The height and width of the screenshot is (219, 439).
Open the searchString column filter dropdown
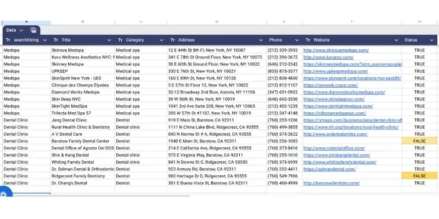(x=45, y=40)
